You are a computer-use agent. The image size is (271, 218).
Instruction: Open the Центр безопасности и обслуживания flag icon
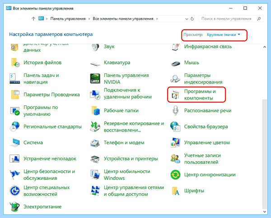(x=14, y=175)
